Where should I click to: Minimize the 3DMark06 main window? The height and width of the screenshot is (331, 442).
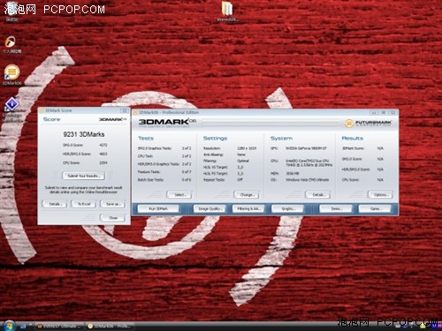[374, 112]
